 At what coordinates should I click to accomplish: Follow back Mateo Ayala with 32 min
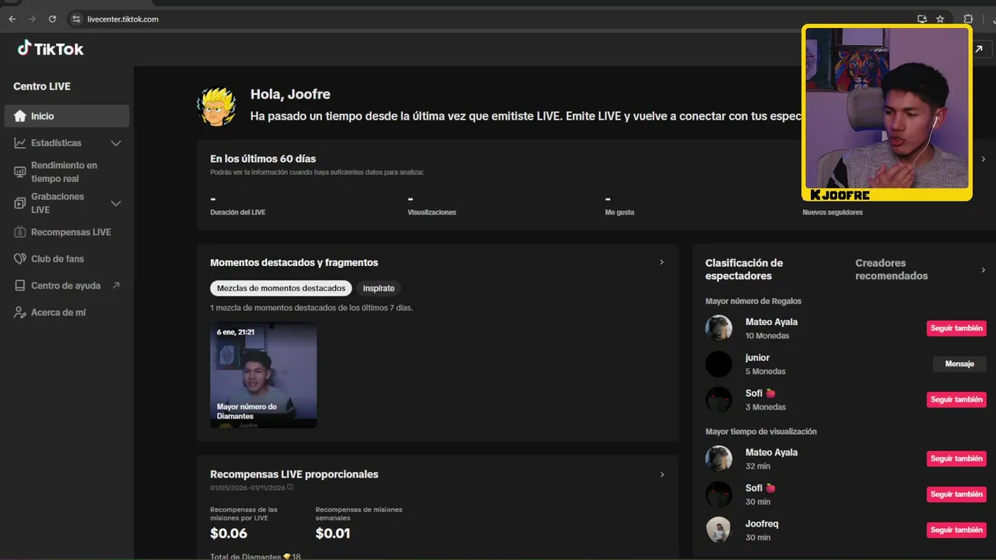click(x=956, y=459)
